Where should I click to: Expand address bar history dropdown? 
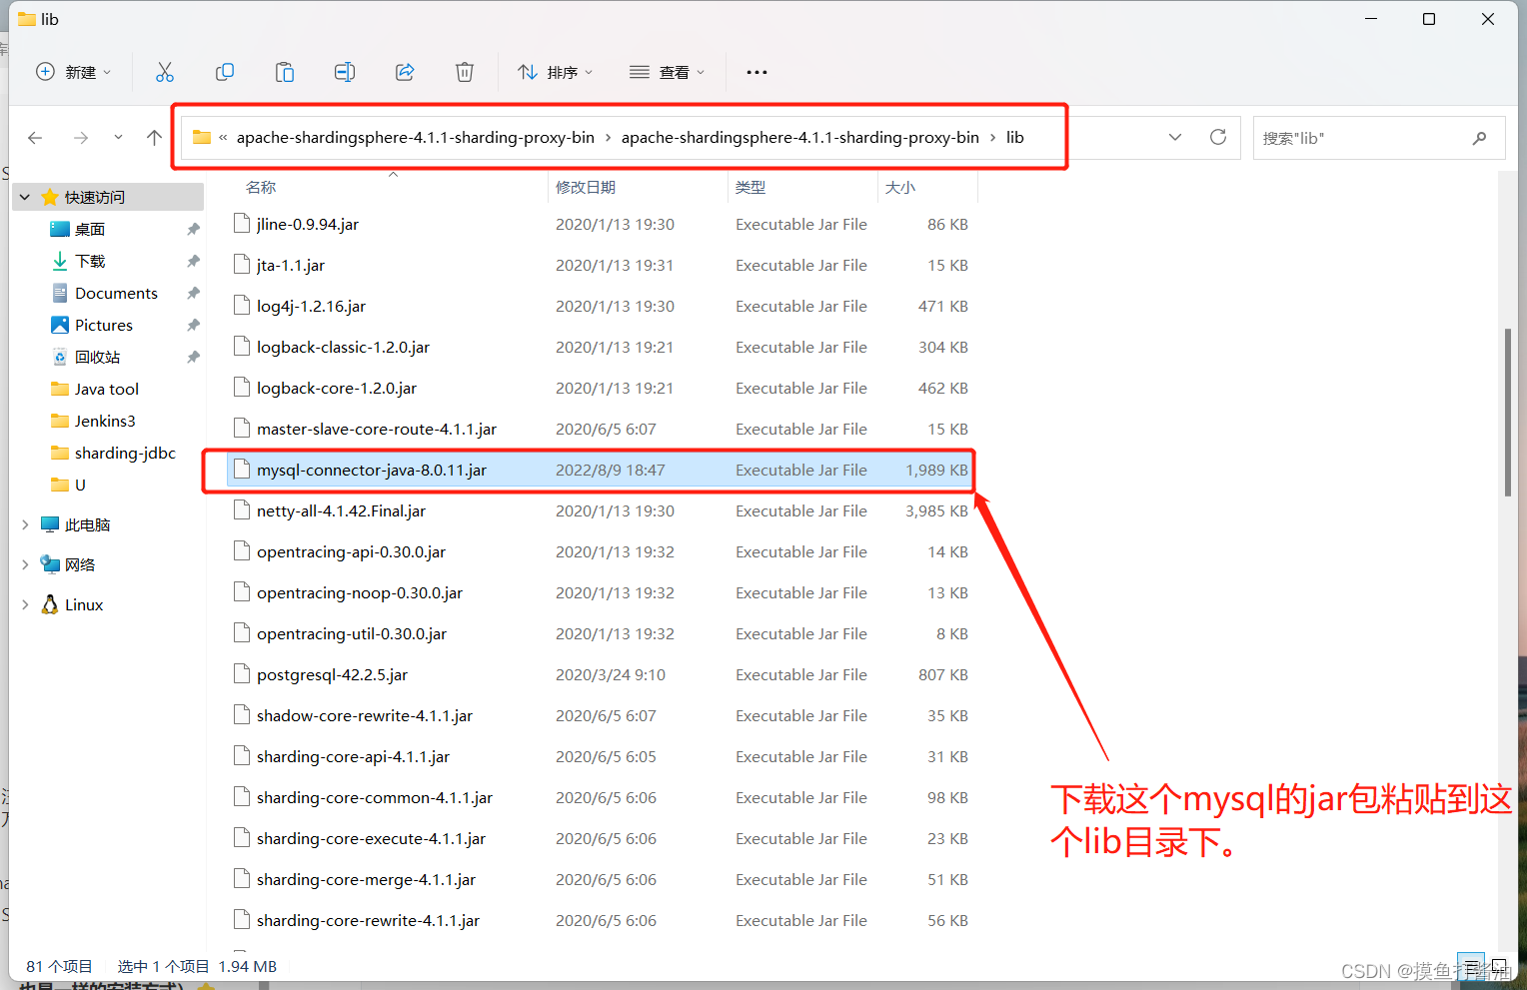tap(1175, 137)
